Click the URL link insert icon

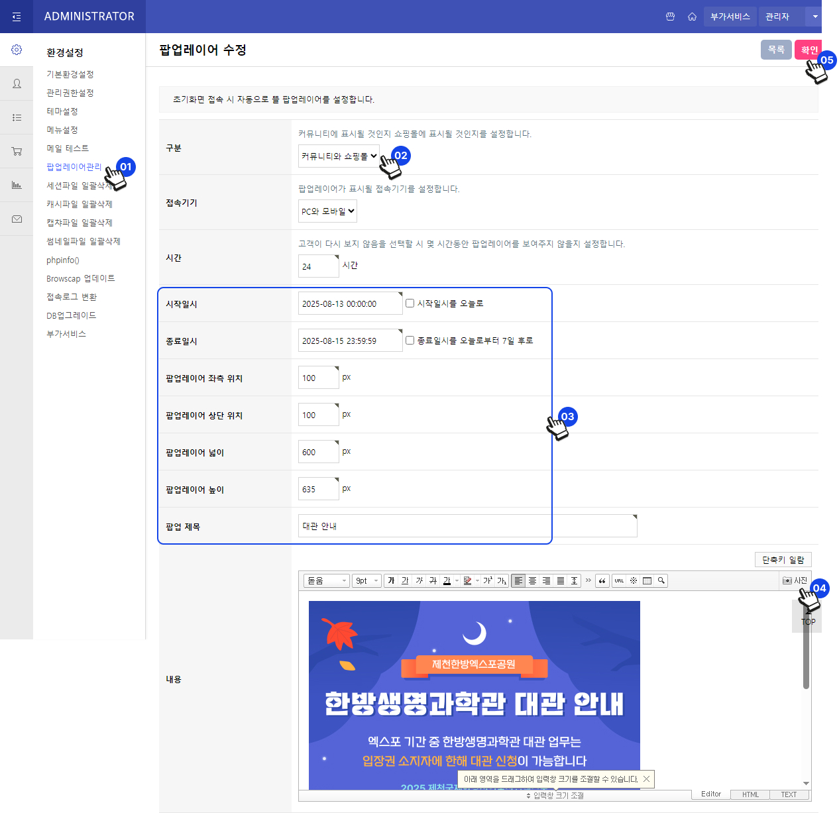tap(619, 580)
